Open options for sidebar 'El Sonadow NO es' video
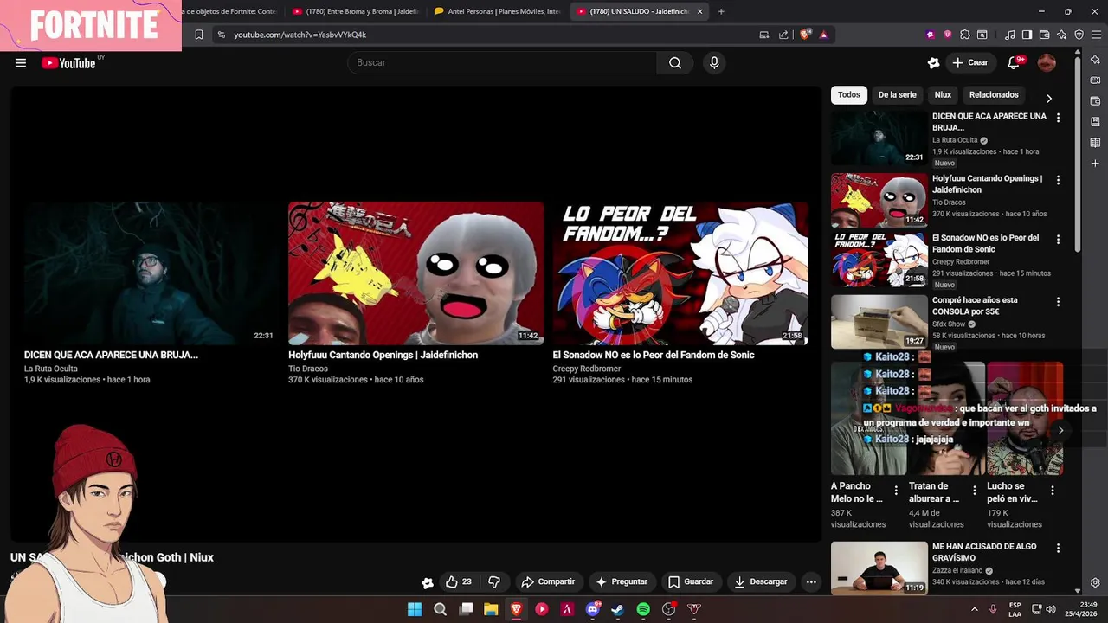This screenshot has height=623, width=1108. pos(1058,239)
